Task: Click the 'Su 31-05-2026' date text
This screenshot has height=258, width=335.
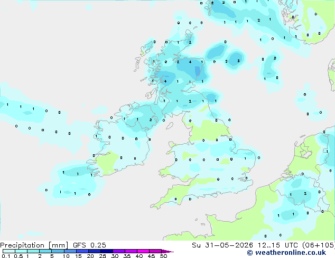Action: coord(222,245)
